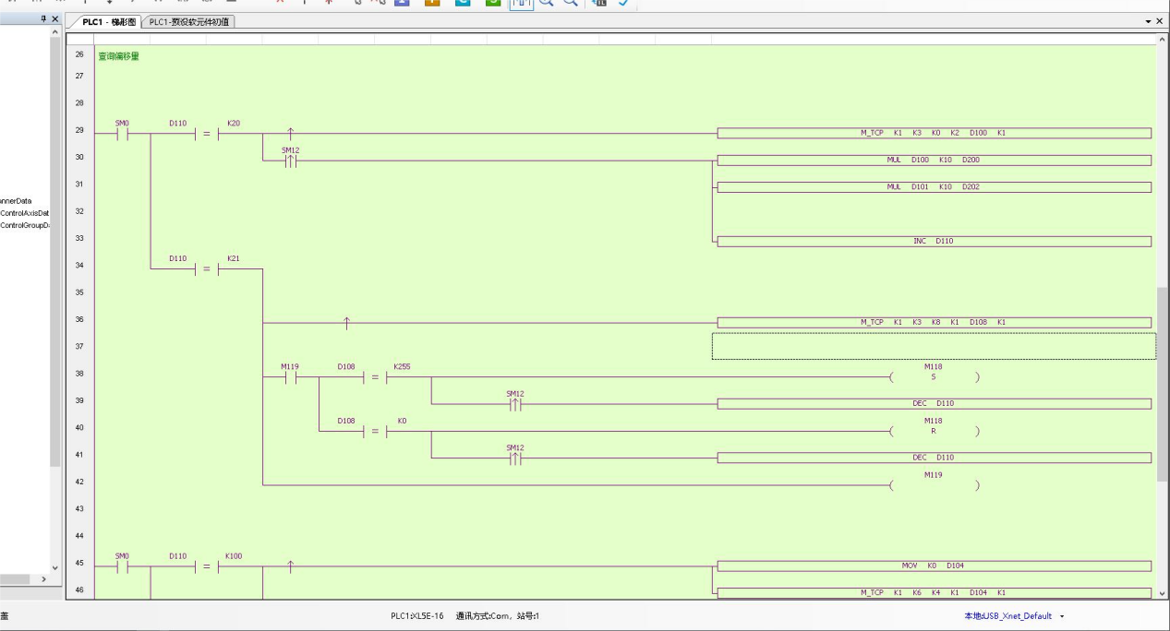This screenshot has width=1170, height=631.
Task: Select the INC D110 instruction block
Action: coord(934,242)
